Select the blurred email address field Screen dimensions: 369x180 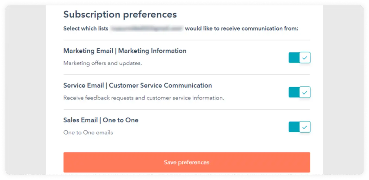(x=147, y=28)
